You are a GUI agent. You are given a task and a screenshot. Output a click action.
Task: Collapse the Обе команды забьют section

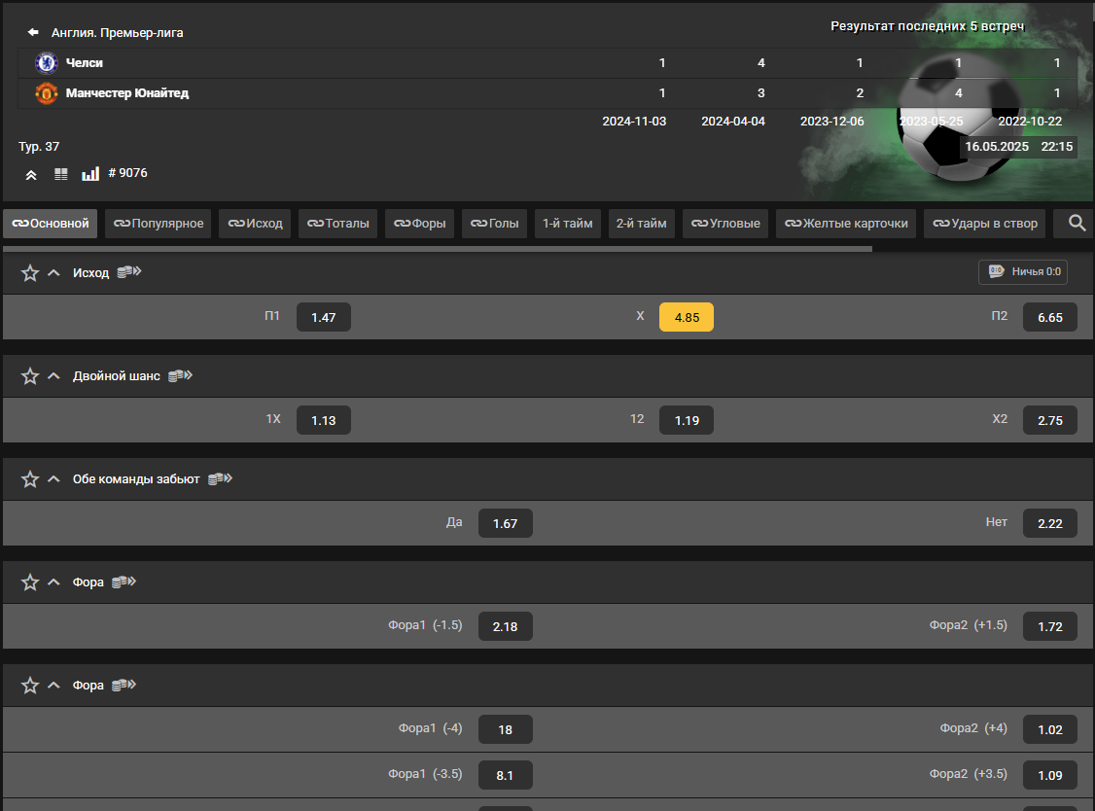click(x=54, y=479)
